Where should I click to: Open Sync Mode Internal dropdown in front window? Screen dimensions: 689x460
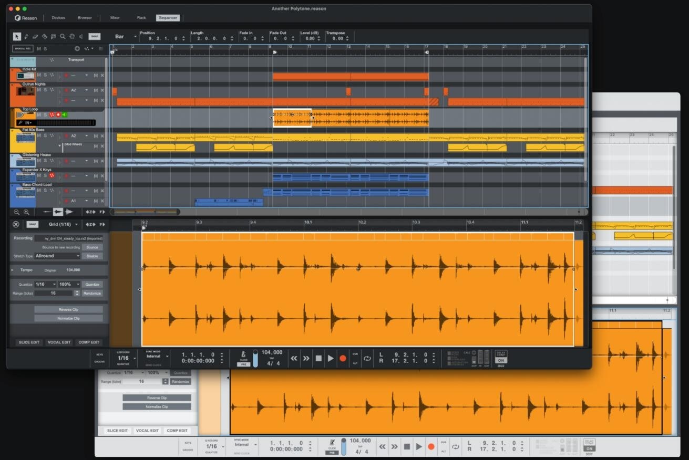click(157, 356)
